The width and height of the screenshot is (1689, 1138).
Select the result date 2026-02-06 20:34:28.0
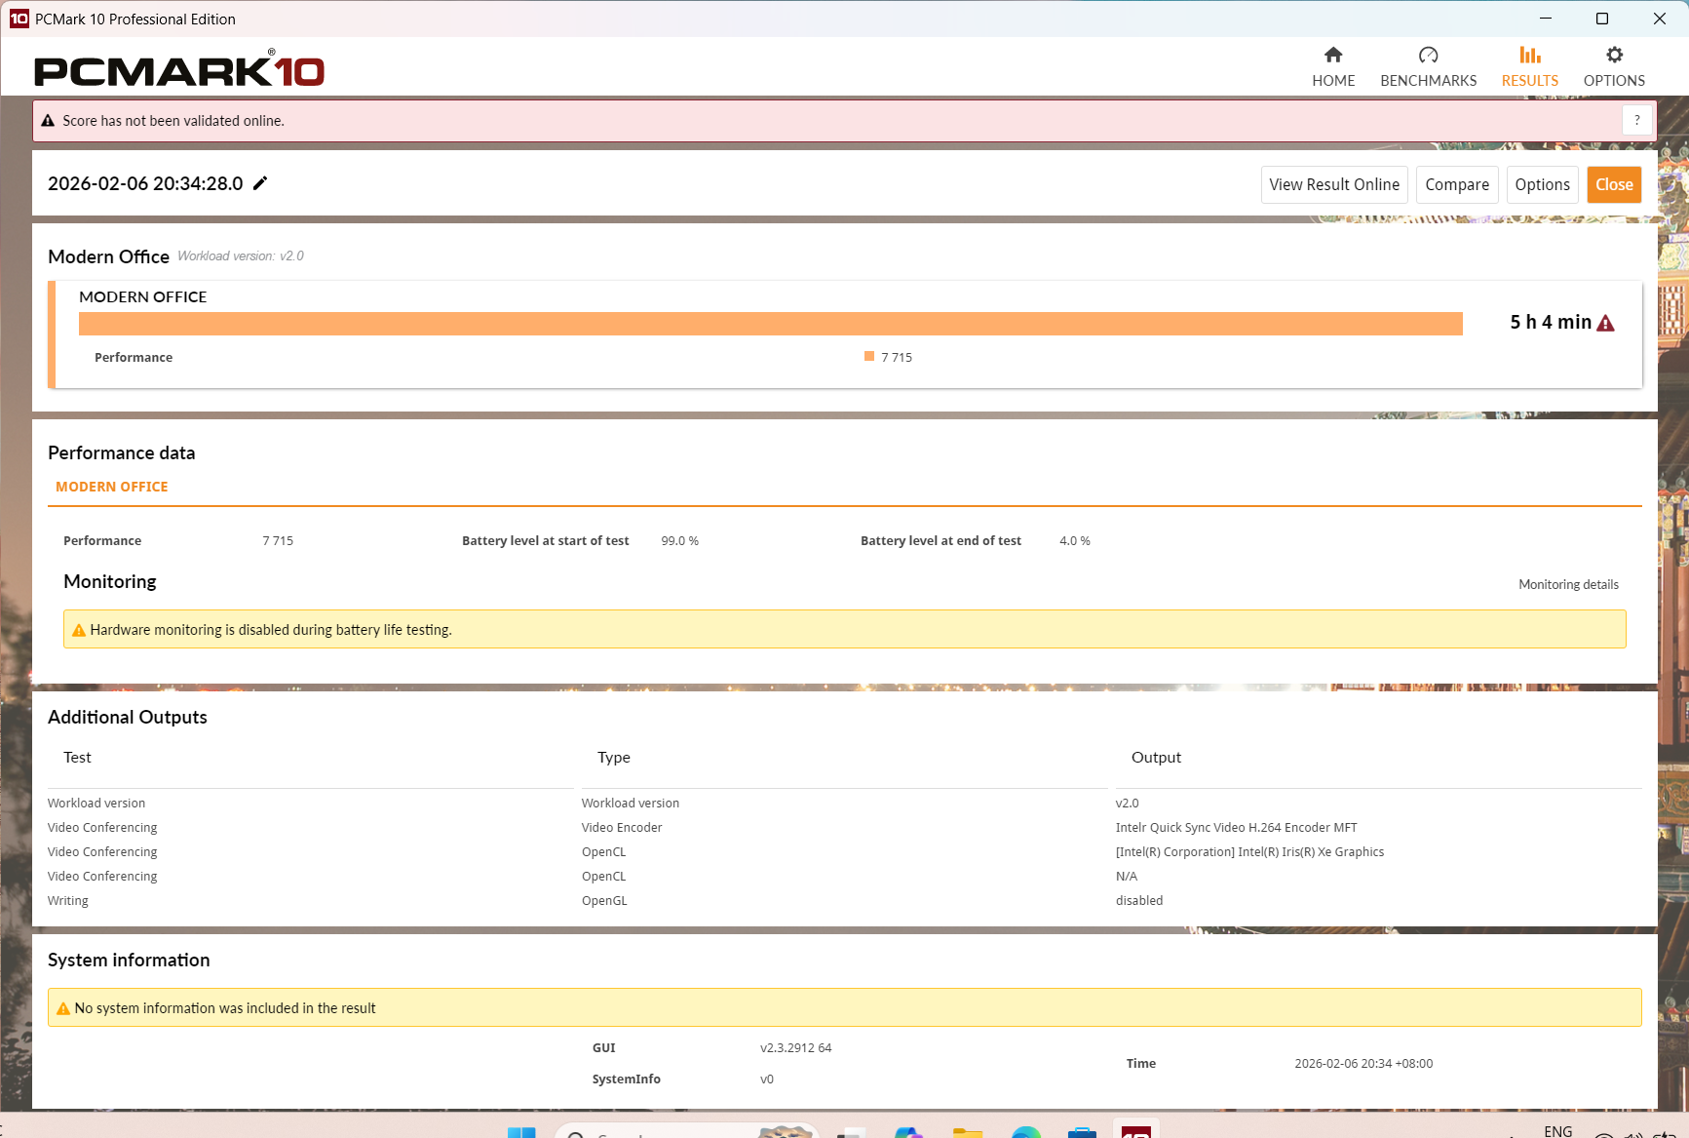pyautogui.click(x=145, y=183)
